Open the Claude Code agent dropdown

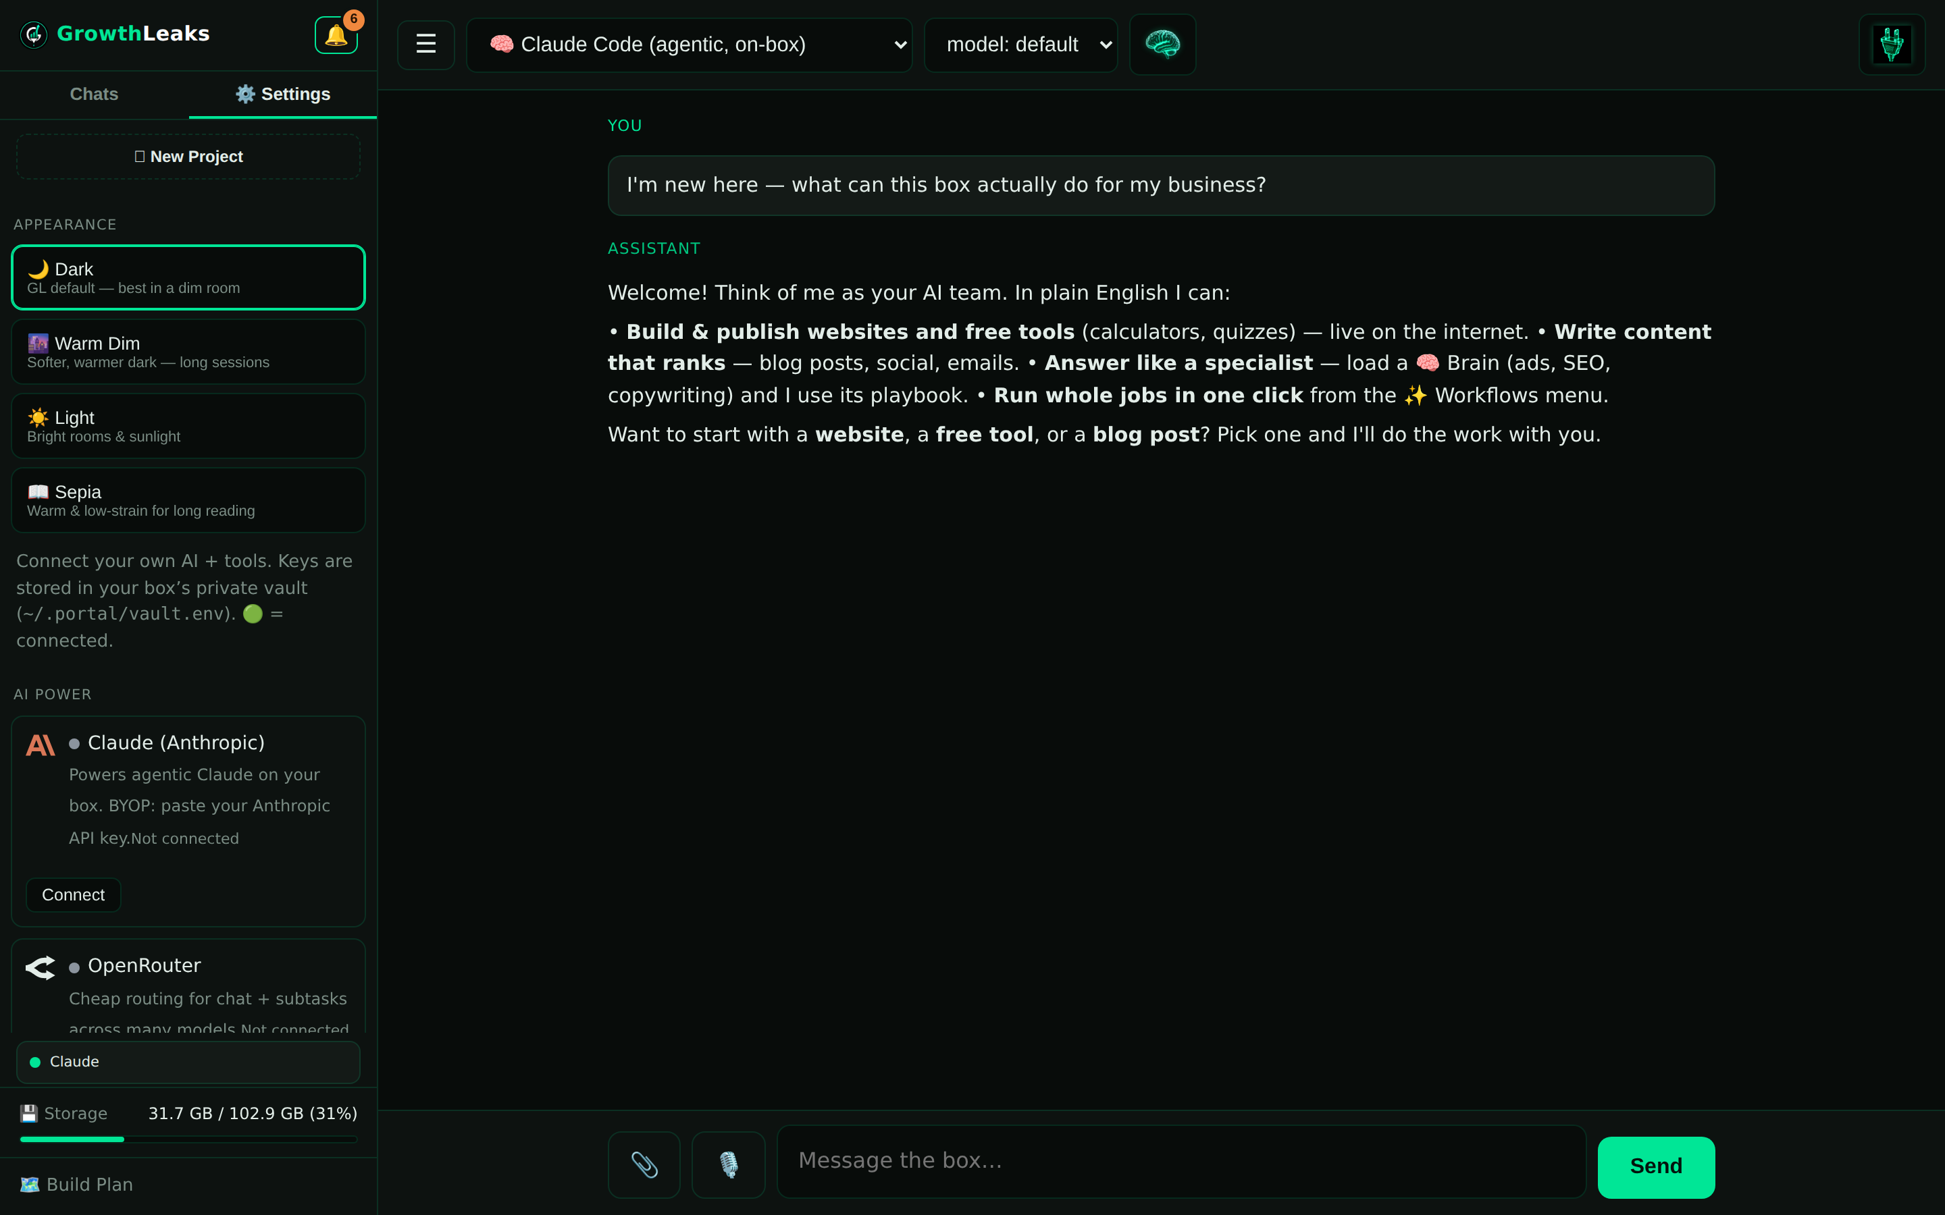(689, 45)
